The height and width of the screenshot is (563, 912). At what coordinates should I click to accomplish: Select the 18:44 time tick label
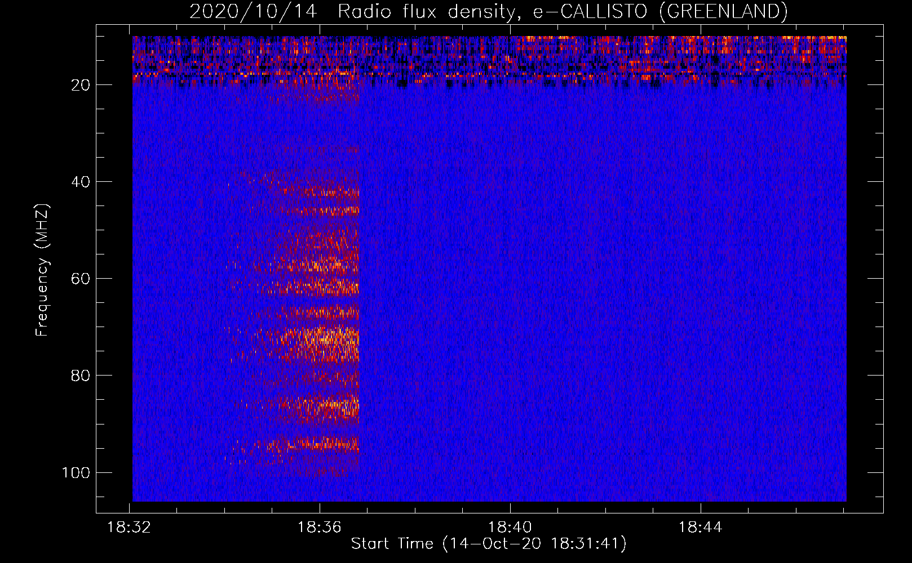(701, 528)
